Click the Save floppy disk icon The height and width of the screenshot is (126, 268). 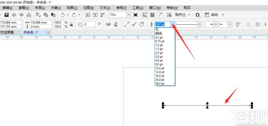(x=6, y=15)
